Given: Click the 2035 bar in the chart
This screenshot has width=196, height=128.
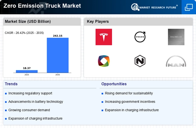Looking at the screenshot, I should tap(58, 55).
